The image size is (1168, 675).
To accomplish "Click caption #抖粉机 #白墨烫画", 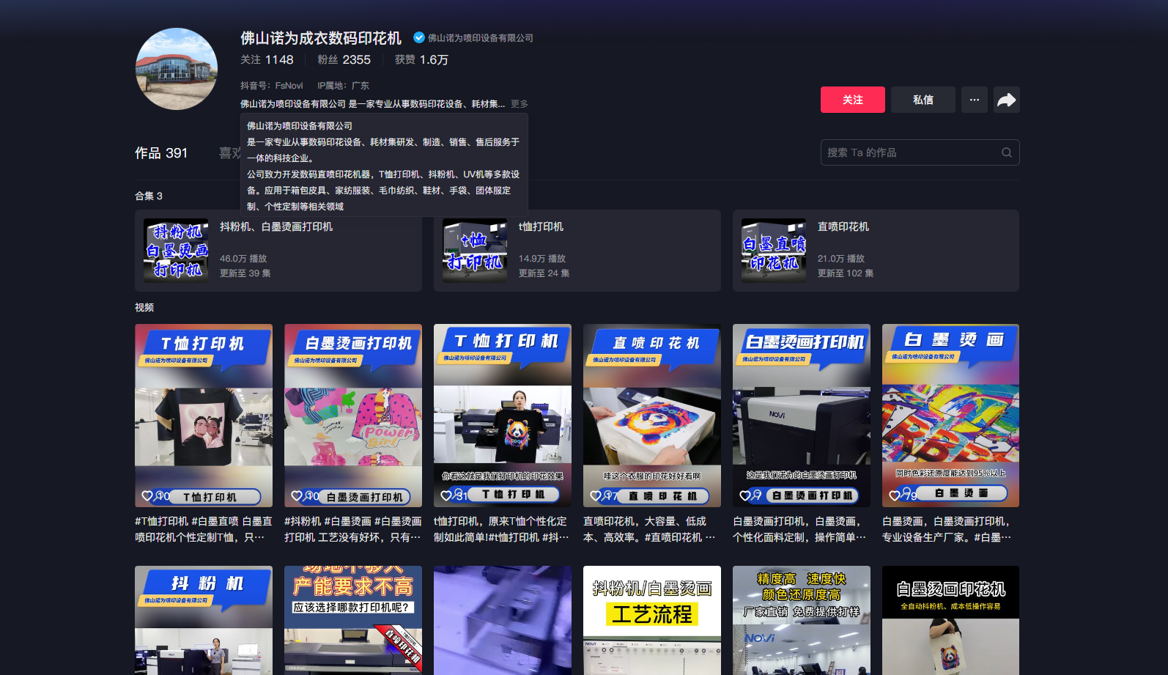I will 353,529.
